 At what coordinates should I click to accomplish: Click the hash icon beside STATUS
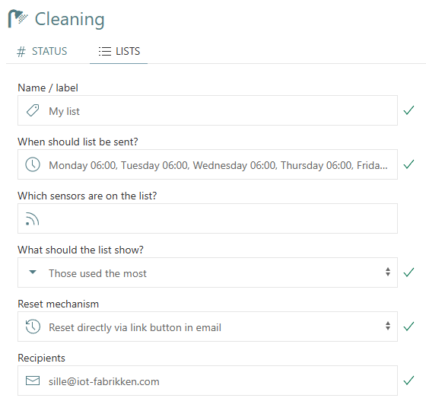21,52
